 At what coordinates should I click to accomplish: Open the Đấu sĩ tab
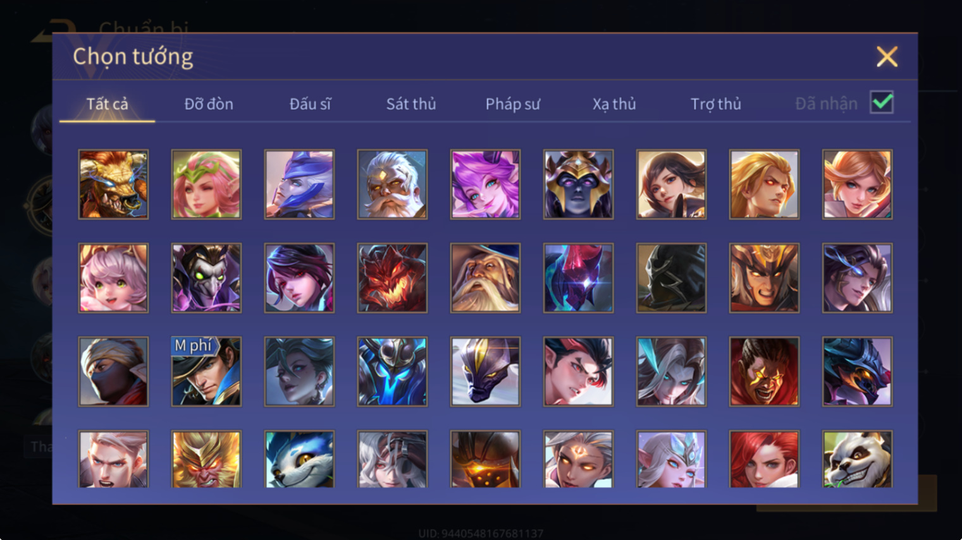310,104
